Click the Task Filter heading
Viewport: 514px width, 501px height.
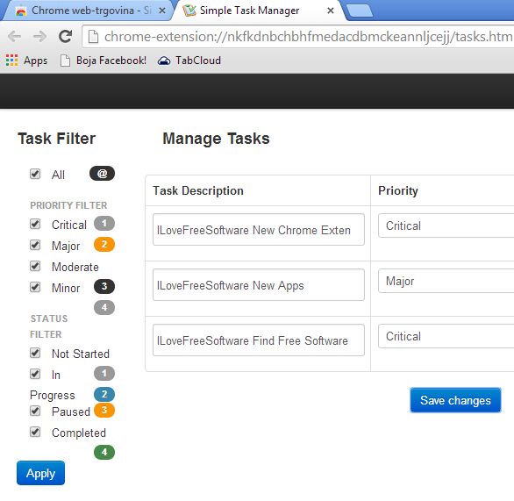56,139
